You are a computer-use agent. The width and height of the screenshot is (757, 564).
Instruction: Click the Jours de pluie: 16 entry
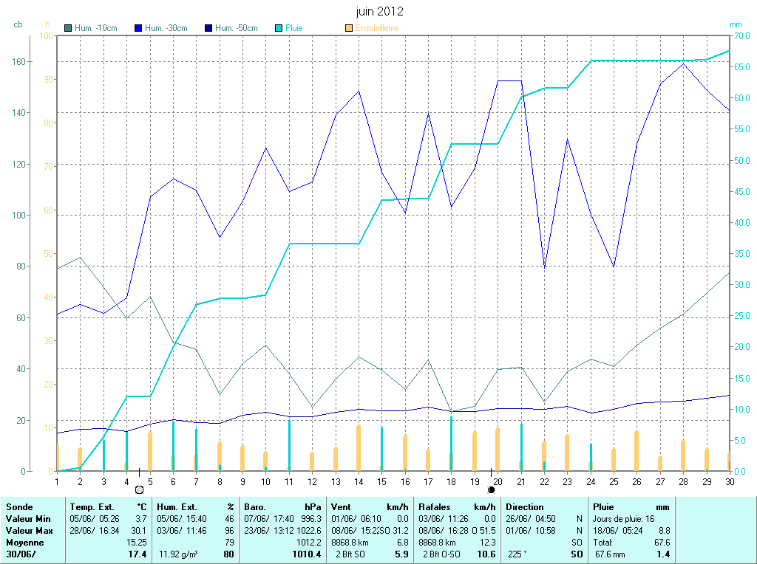point(623,519)
